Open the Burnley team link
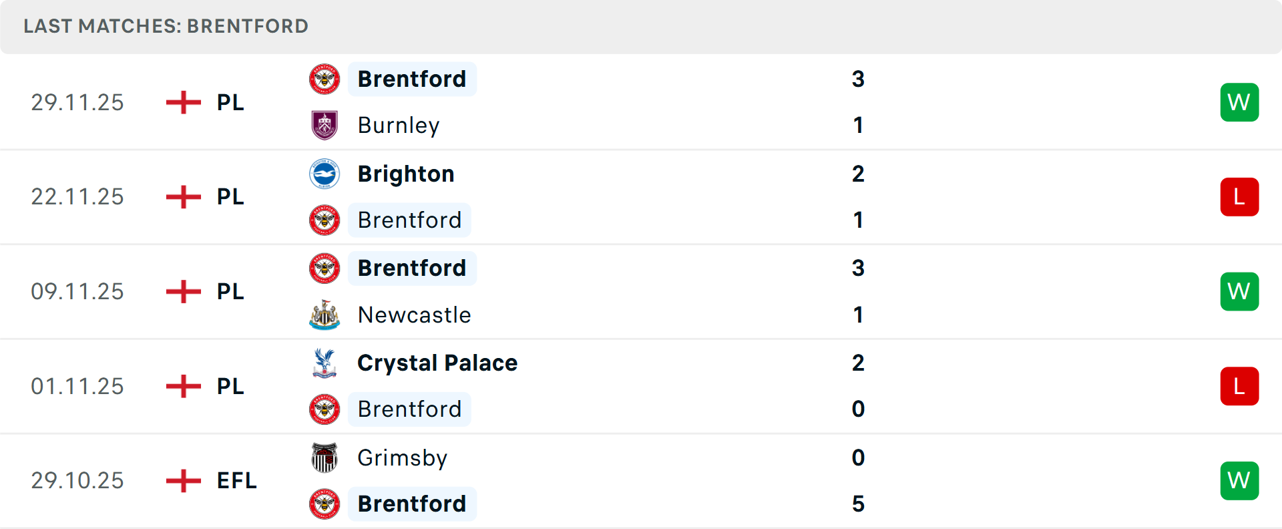 point(399,126)
